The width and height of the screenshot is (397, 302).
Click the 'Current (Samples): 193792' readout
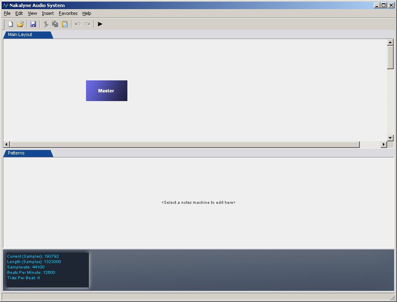point(33,256)
